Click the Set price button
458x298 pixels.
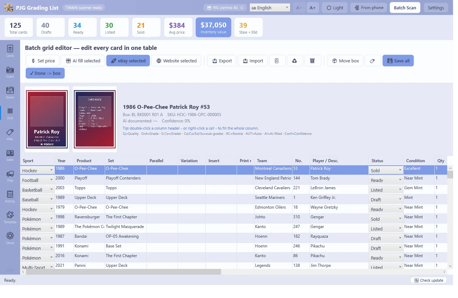(x=43, y=61)
